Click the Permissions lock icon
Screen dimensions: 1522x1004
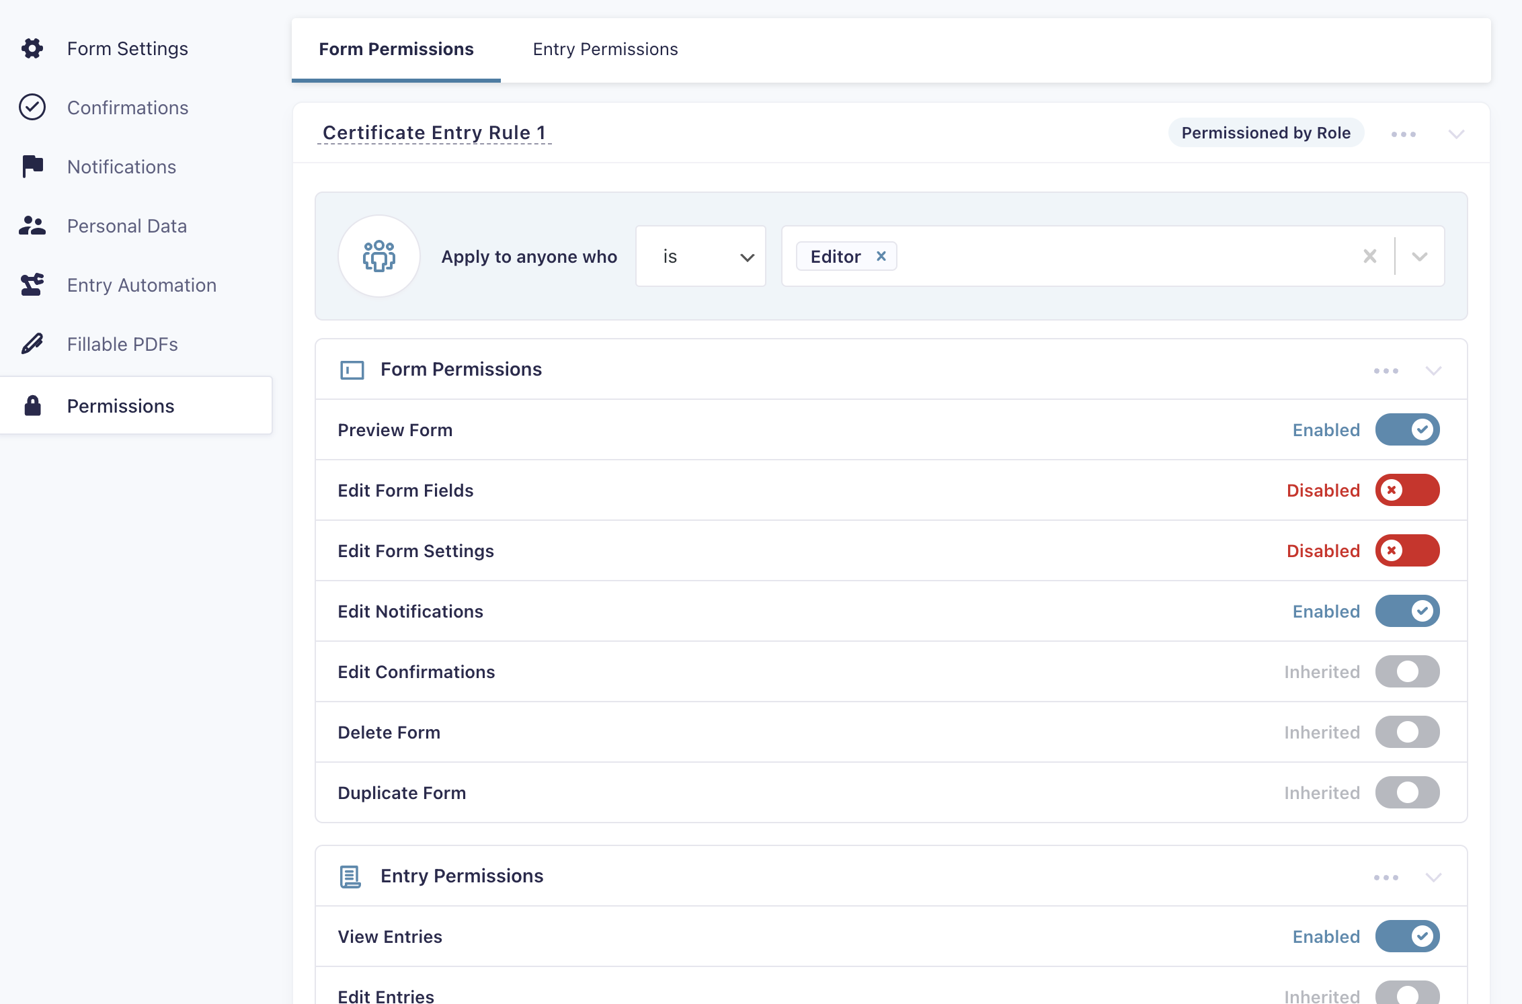pos(32,405)
